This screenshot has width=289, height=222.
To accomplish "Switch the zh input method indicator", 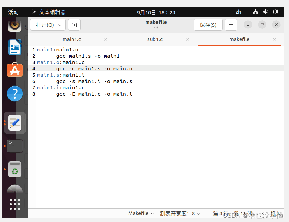I will tap(238, 12).
